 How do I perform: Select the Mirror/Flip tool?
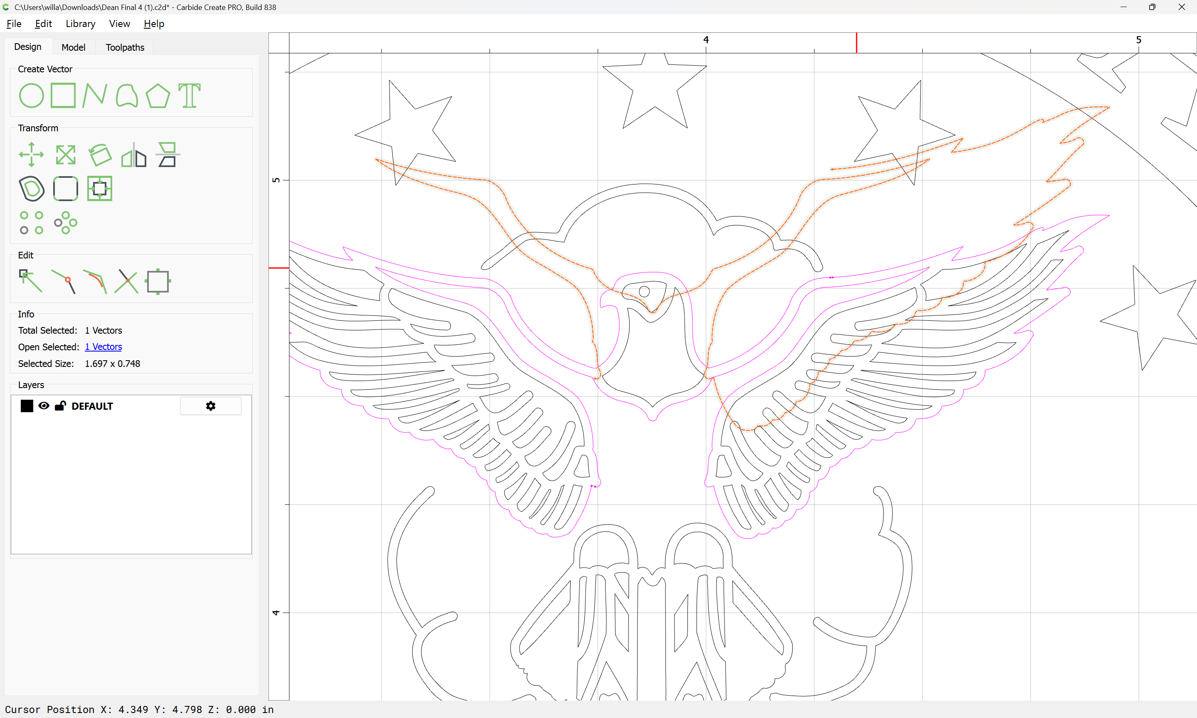(x=134, y=155)
